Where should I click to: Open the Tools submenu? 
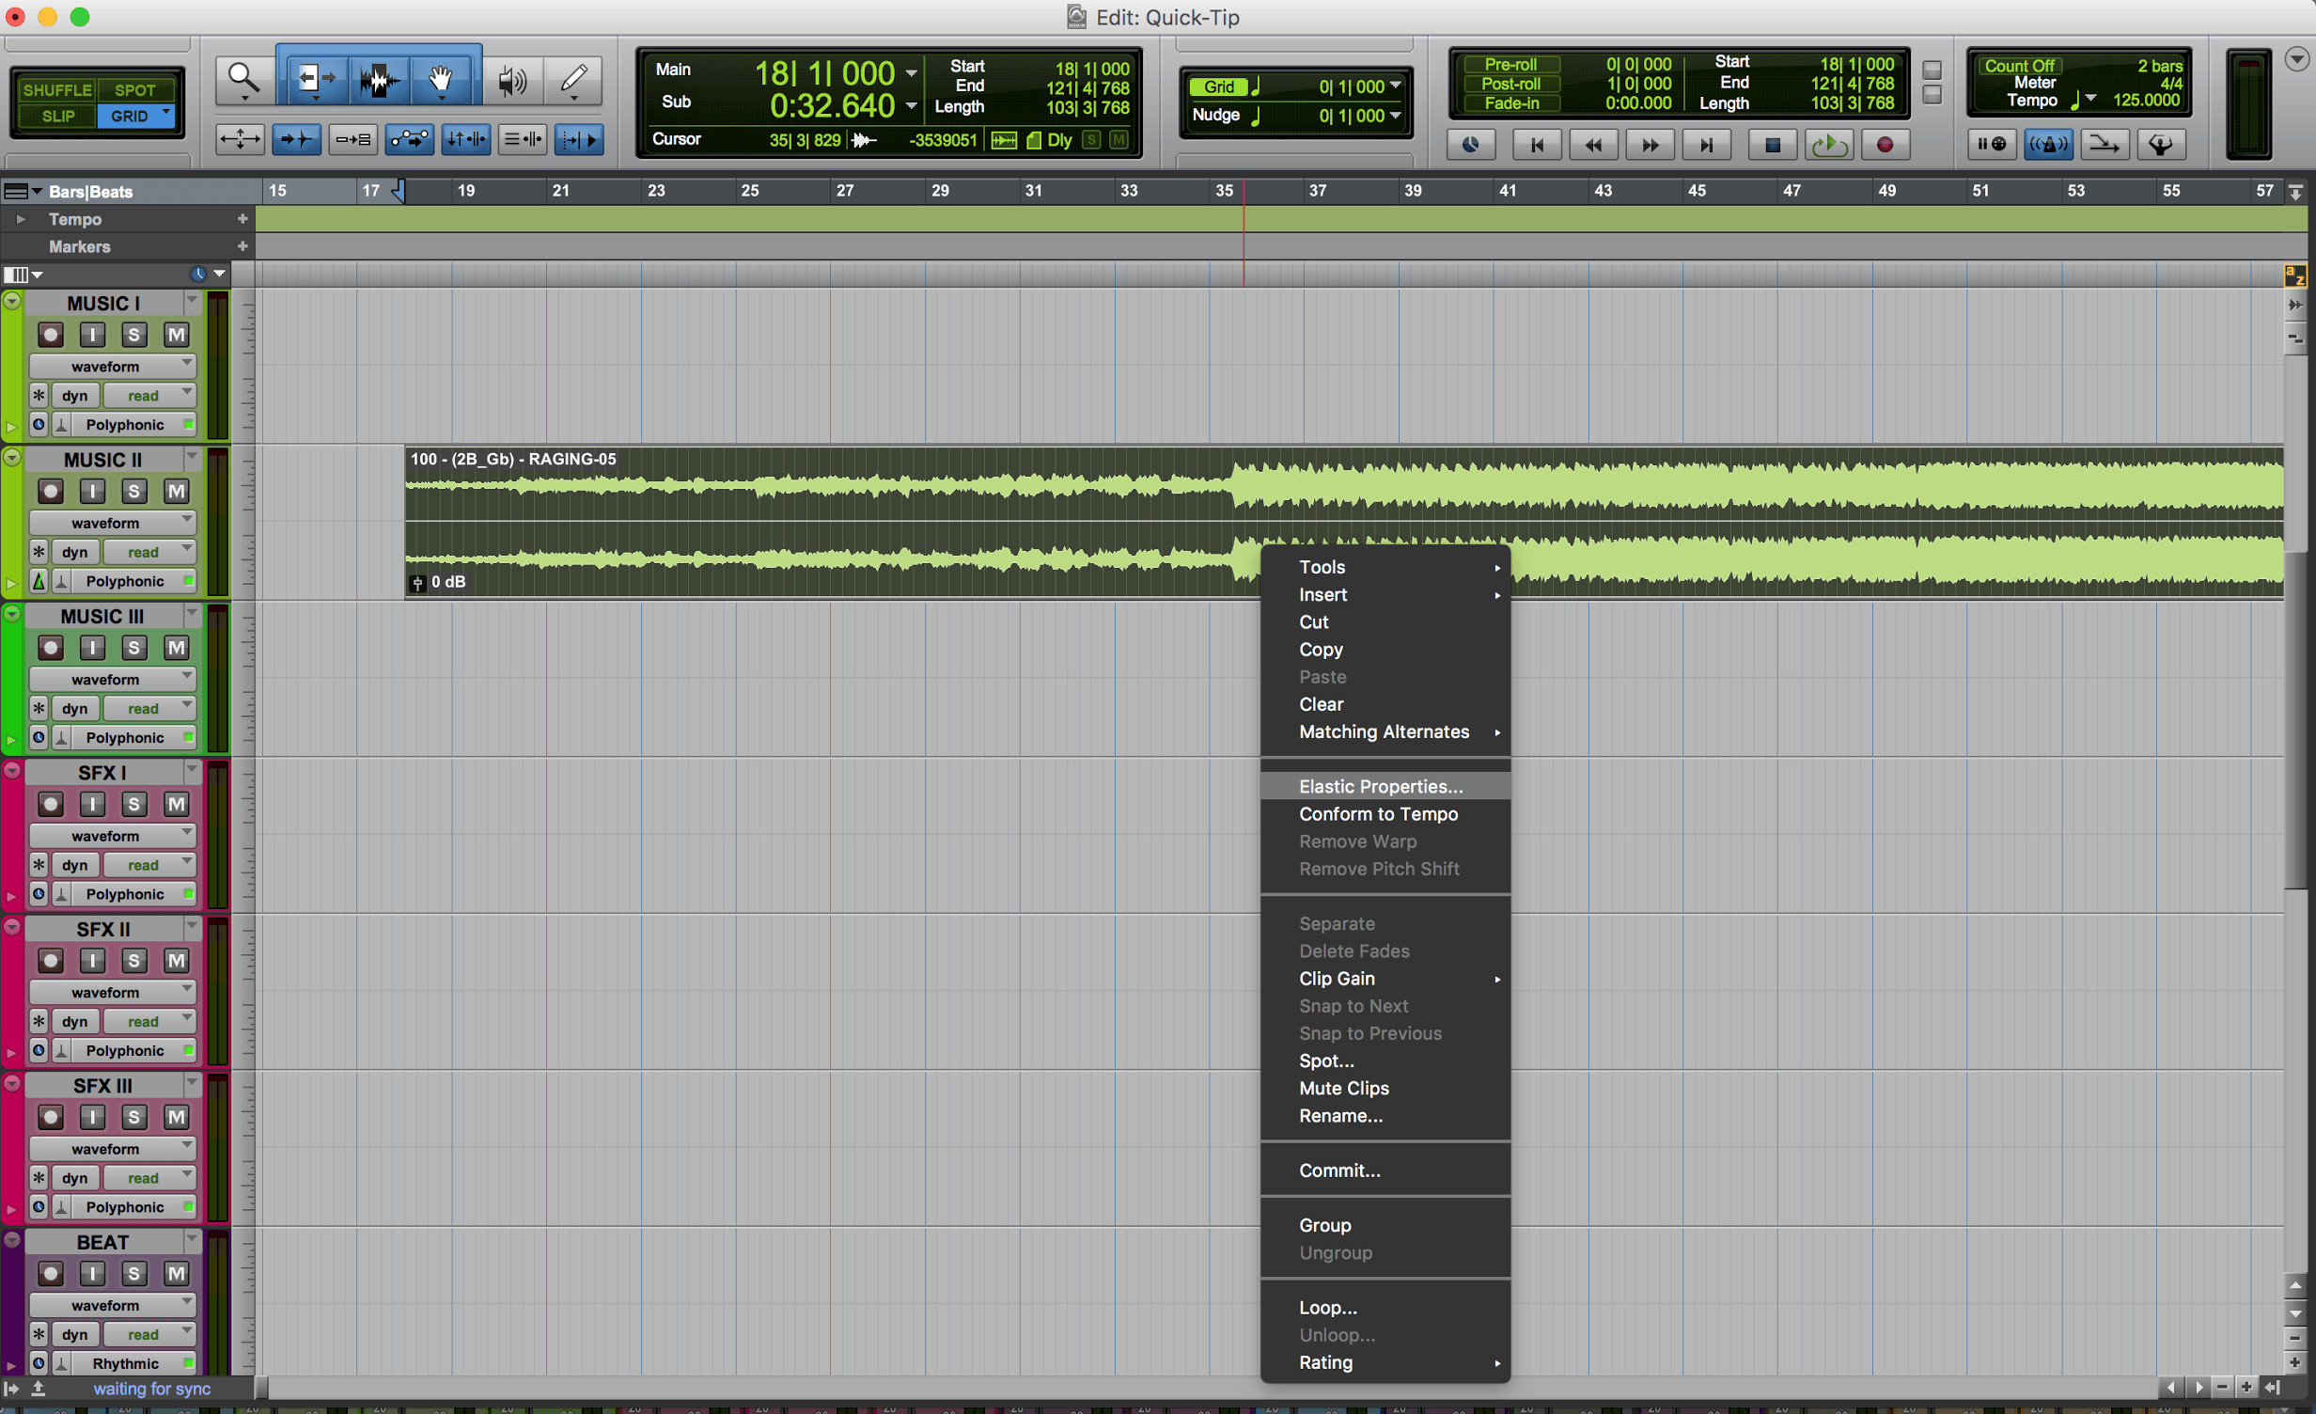point(1385,567)
